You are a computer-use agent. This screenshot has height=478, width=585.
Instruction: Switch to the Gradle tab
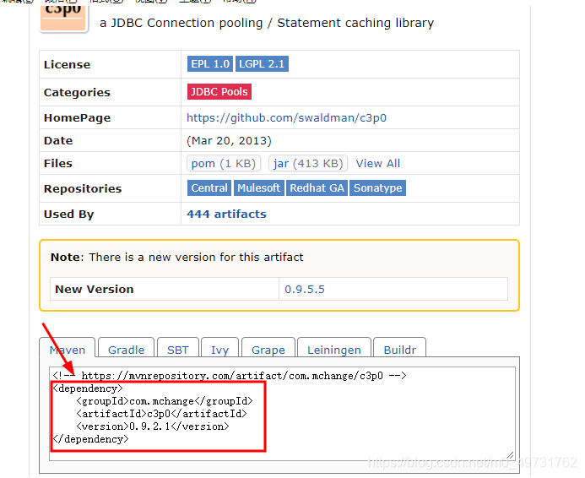pos(126,348)
